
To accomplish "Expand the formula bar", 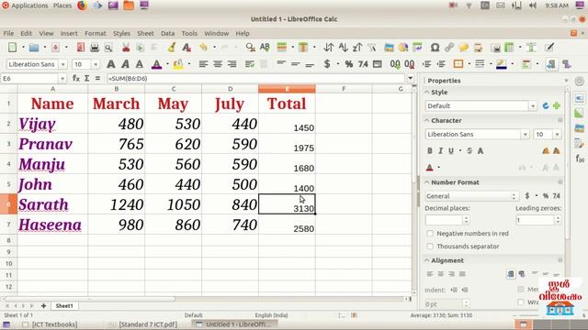I will tap(411, 79).
